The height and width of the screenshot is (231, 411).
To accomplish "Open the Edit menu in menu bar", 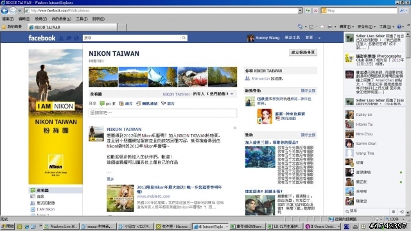I will point(24,19).
